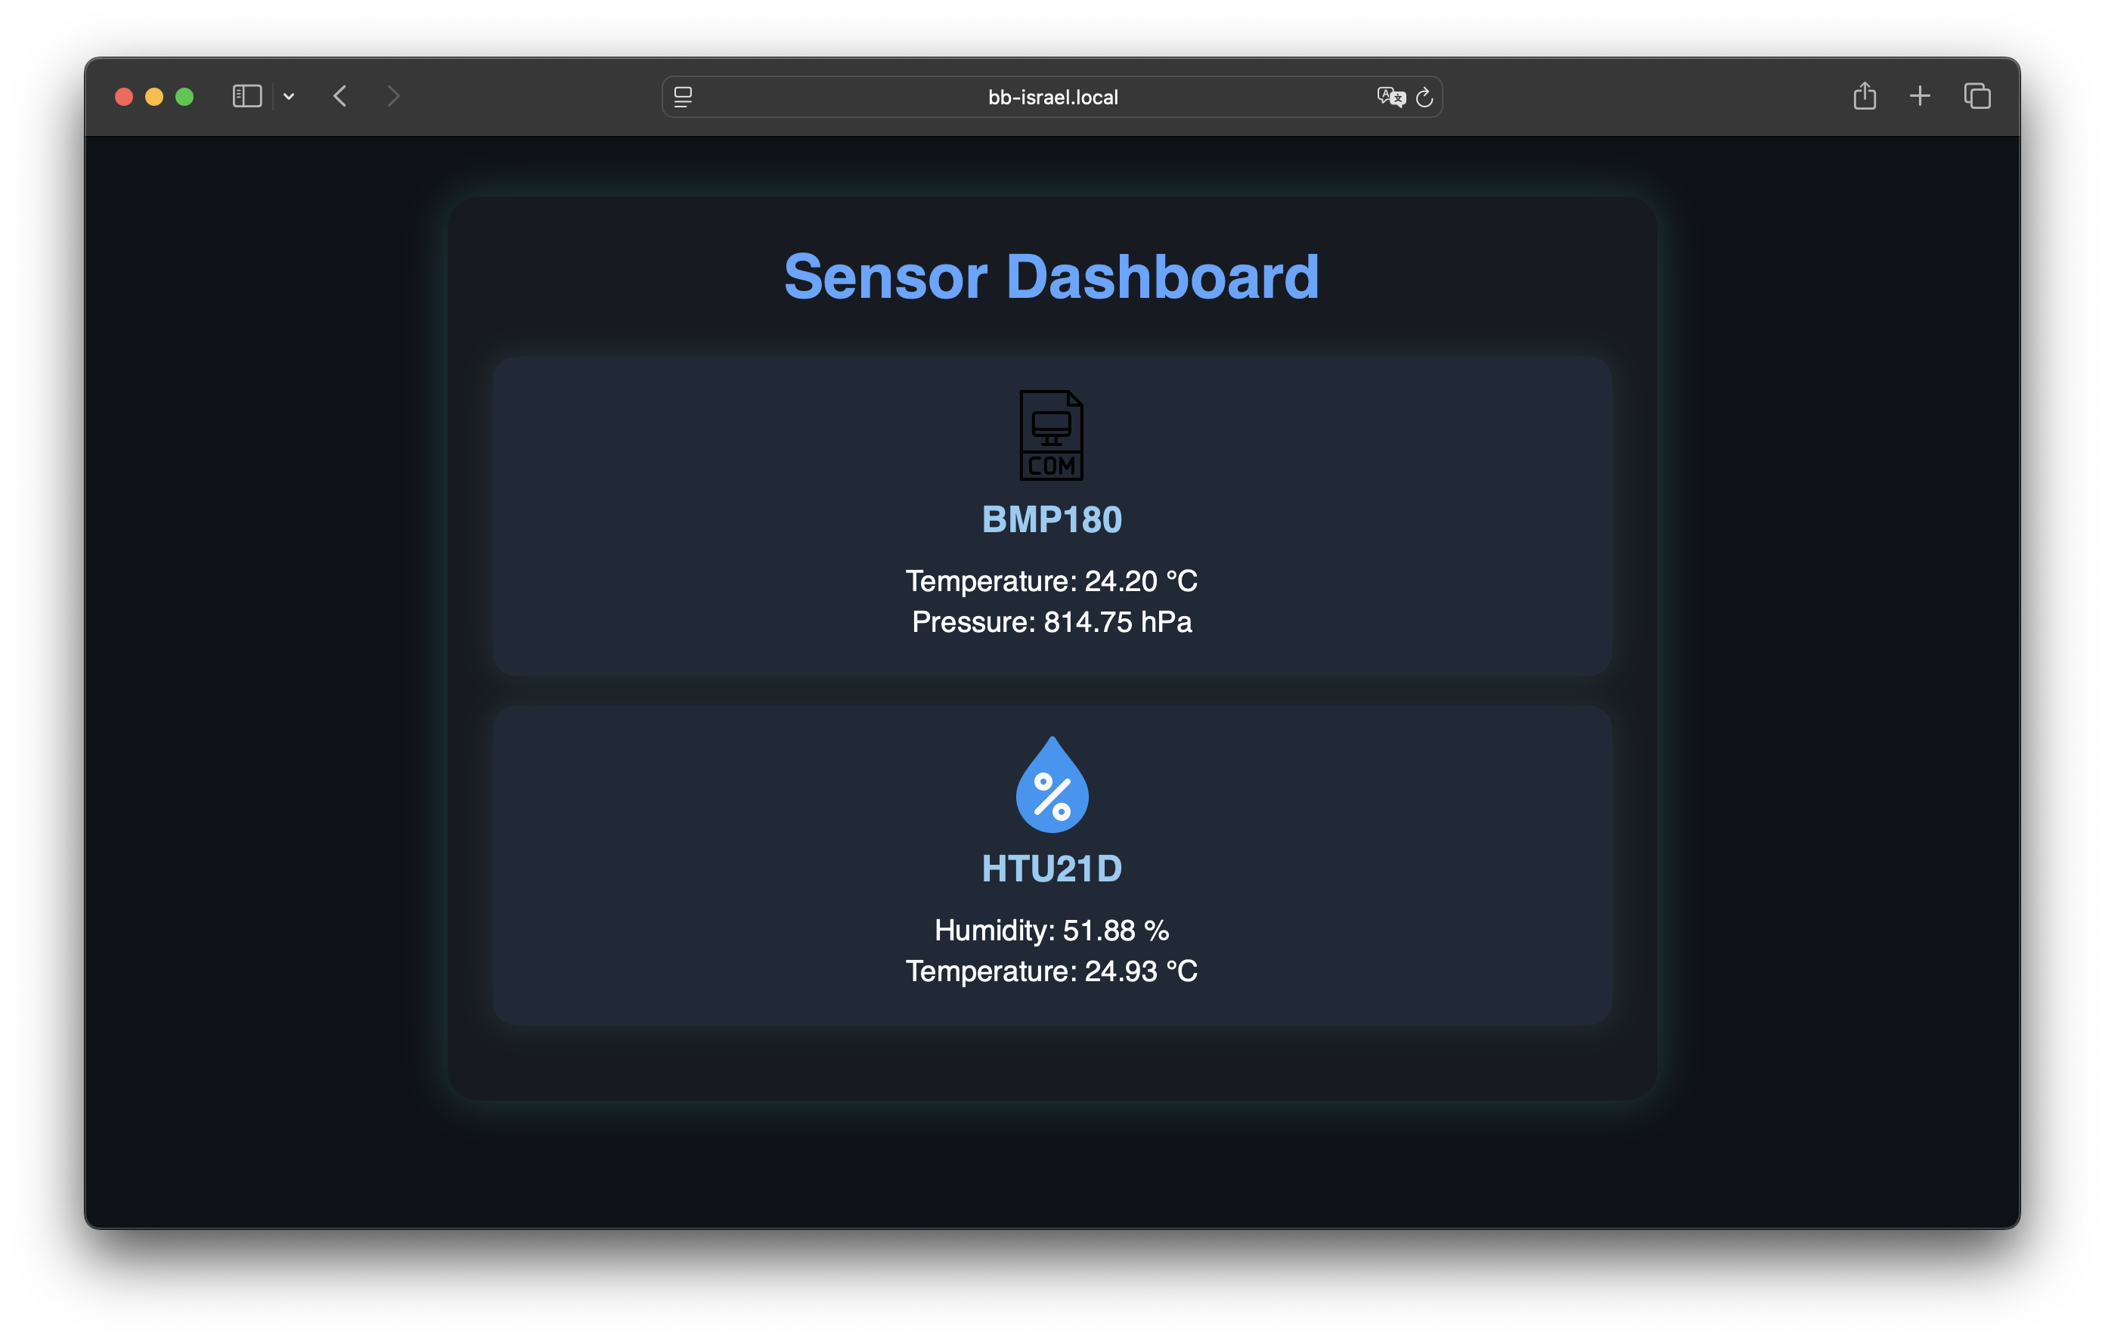The width and height of the screenshot is (2105, 1341).
Task: Click the BMP180 sensor title
Action: point(1052,520)
